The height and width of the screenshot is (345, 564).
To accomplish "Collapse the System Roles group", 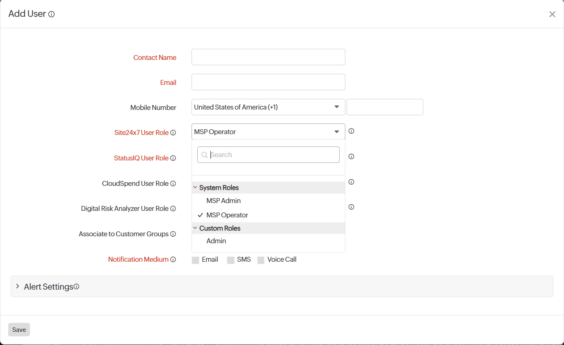I will tap(195, 187).
